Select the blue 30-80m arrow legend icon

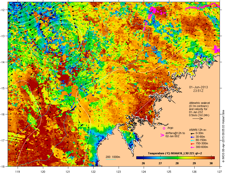(x=193, y=137)
